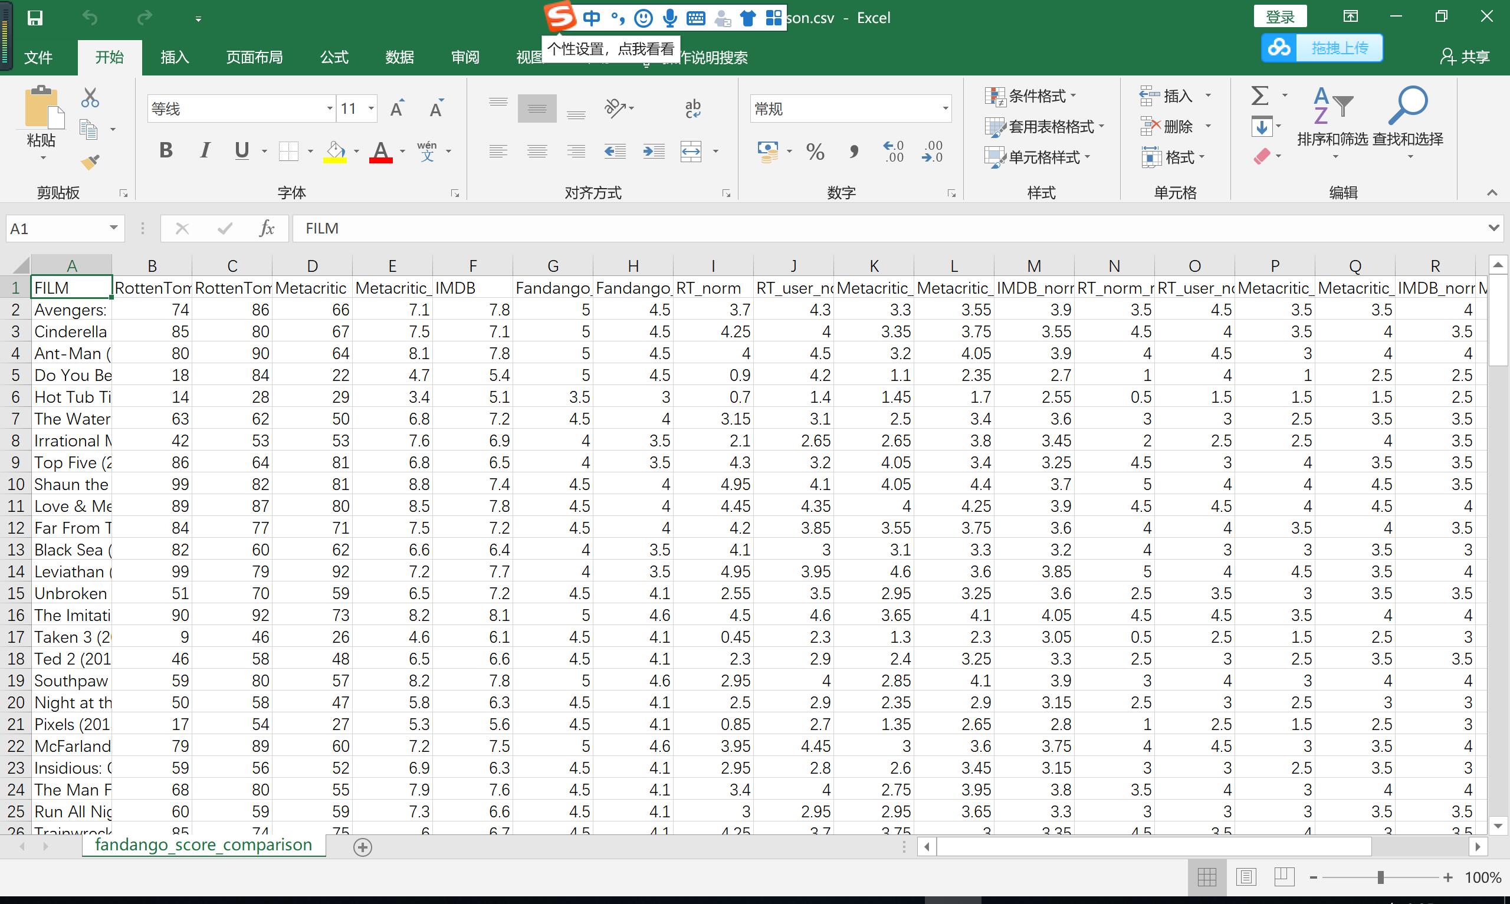The width and height of the screenshot is (1510, 904).
Task: Open the 数据 ribbon tab
Action: point(399,57)
